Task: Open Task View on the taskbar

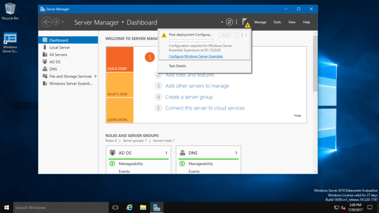Action: coord(115,207)
